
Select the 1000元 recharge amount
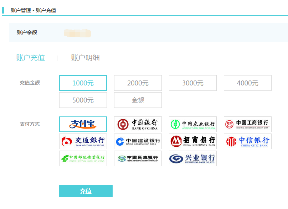click(83, 83)
